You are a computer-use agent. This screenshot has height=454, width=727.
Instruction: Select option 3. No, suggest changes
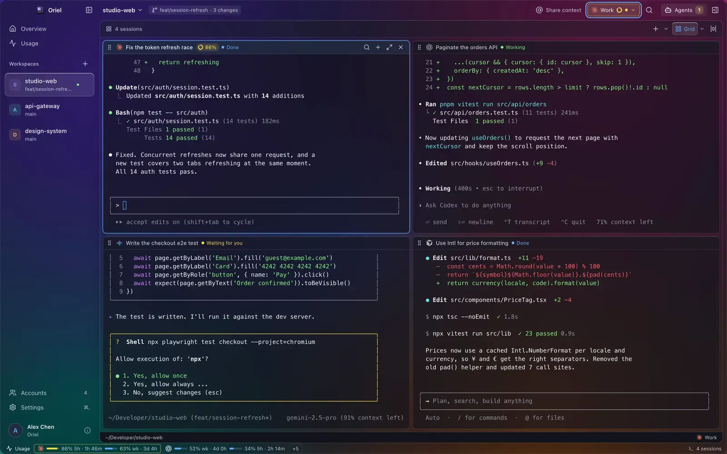tap(172, 393)
